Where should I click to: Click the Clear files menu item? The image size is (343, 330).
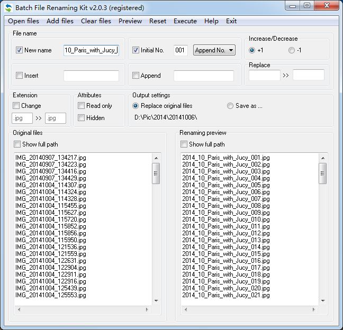tap(96, 21)
